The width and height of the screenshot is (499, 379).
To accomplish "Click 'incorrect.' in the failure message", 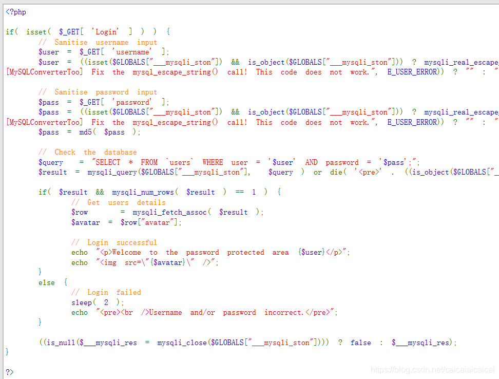I will pyautogui.click(x=284, y=312).
